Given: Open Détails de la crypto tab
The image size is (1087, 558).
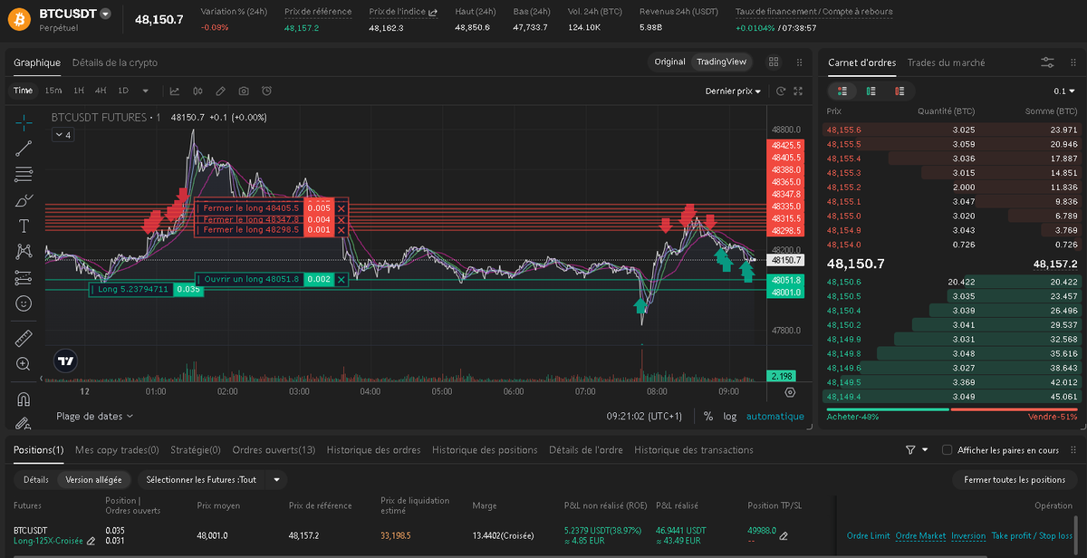Looking at the screenshot, I should 115,63.
